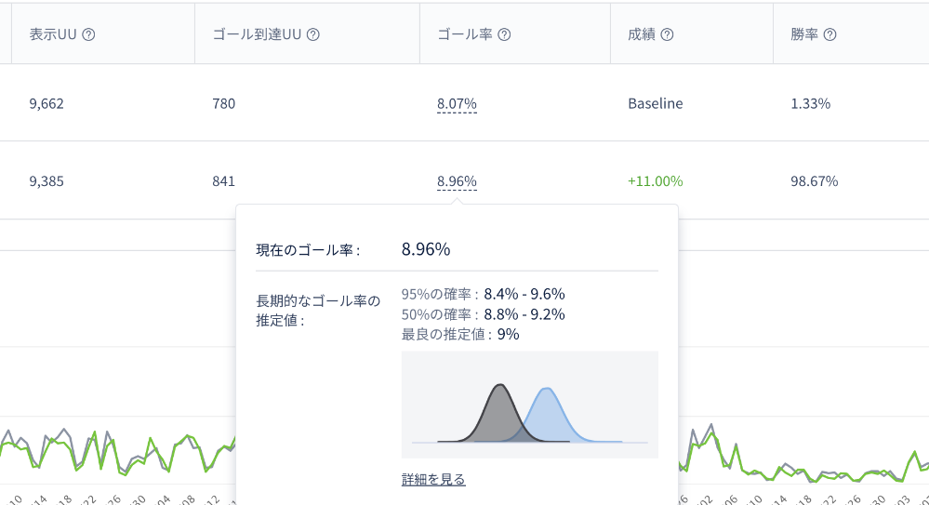Click the ゴール率 column header label

(465, 35)
